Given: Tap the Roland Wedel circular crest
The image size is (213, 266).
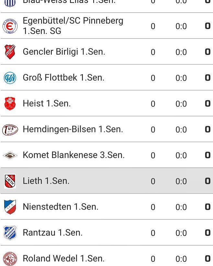Looking at the screenshot, I should [x=10, y=259].
